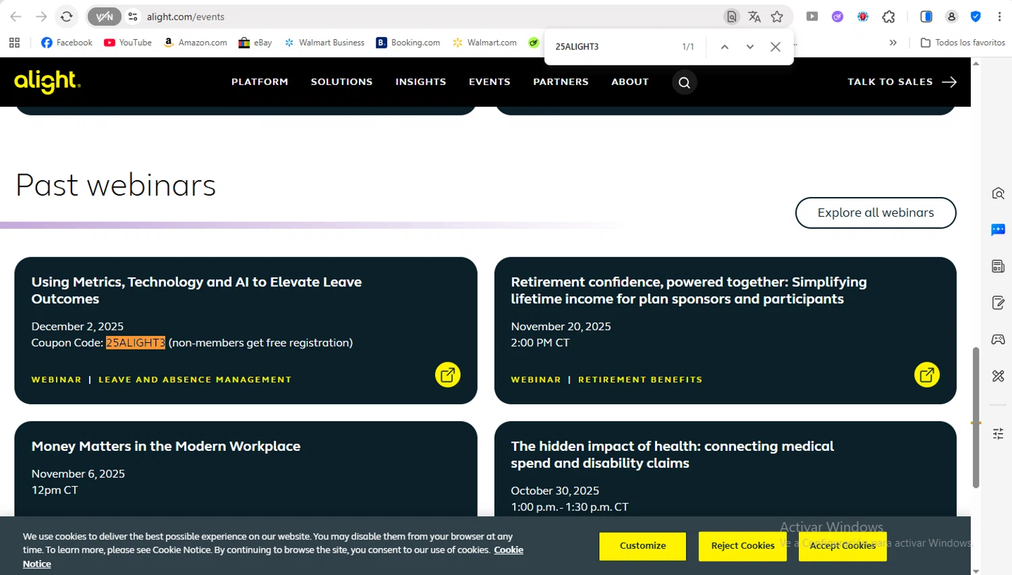This screenshot has height=575, width=1012.
Task: Open the sidebar news reader icon
Action: click(x=999, y=266)
